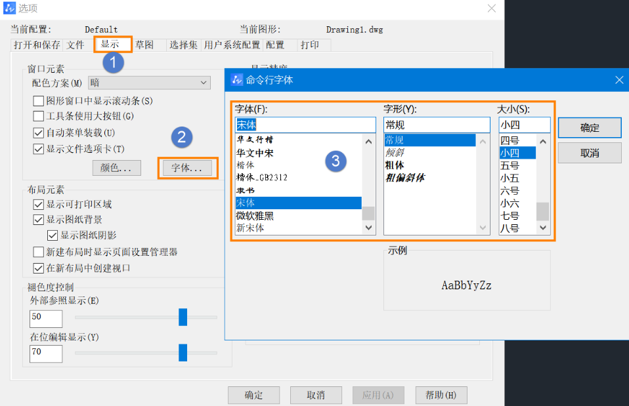Select 粗体 font style
This screenshot has width=629, height=406.
(x=429, y=165)
